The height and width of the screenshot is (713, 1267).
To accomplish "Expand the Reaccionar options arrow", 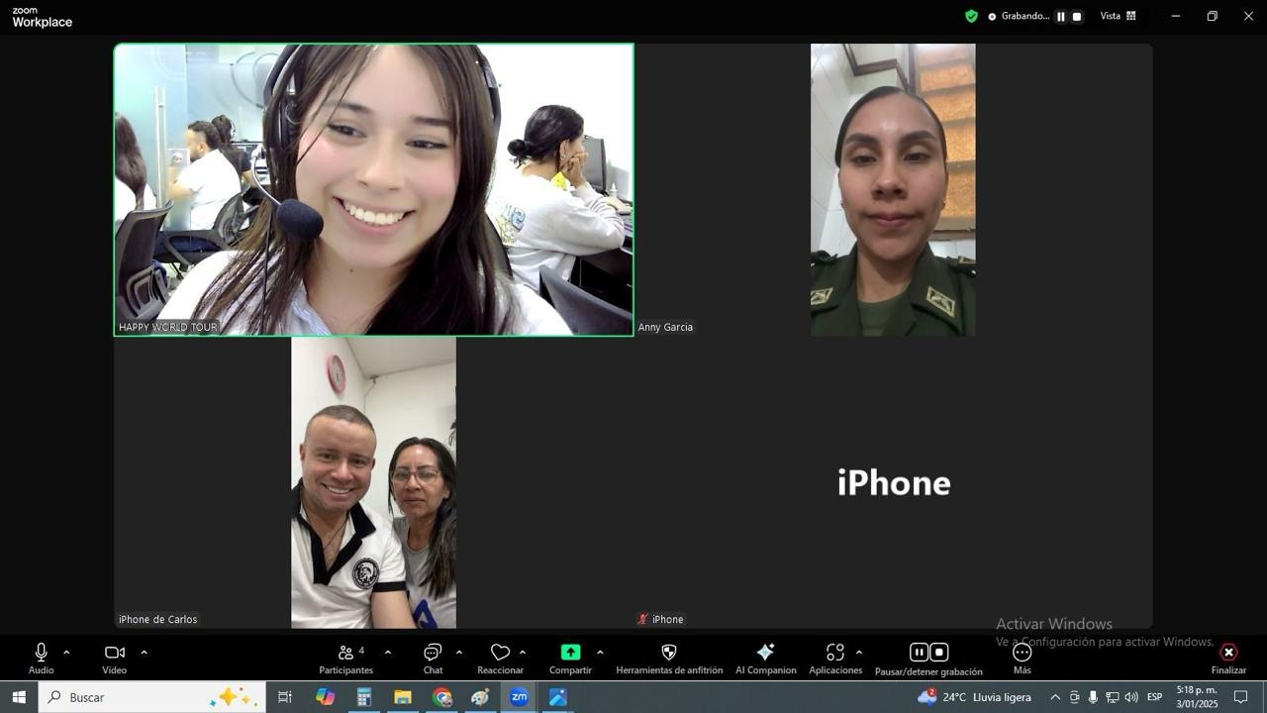I will 523,653.
